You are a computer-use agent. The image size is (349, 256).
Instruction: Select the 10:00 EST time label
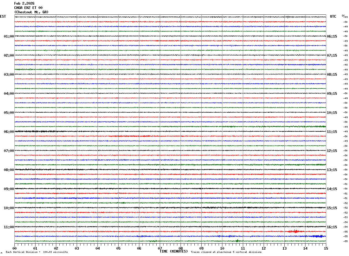[x=9, y=208]
